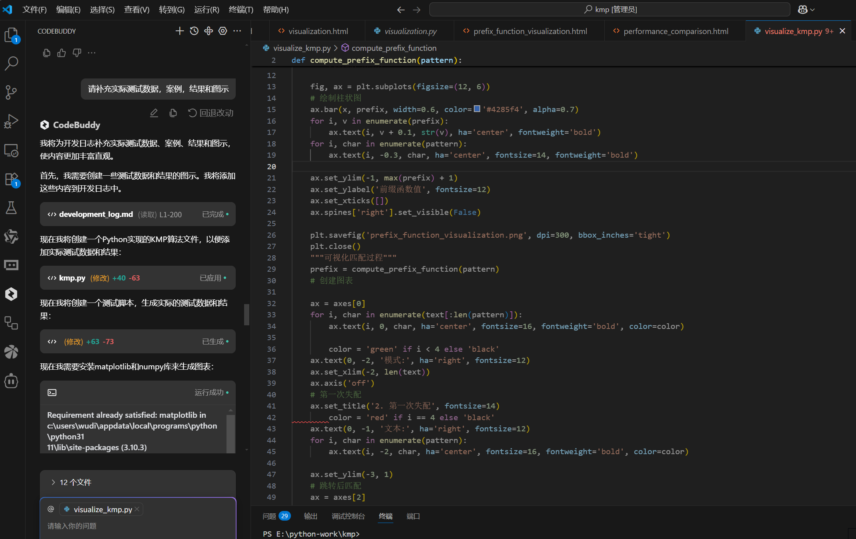Screen dimensions: 856x539
Task: Click the #4285f4 color swatch on line 15
Action: (x=477, y=109)
